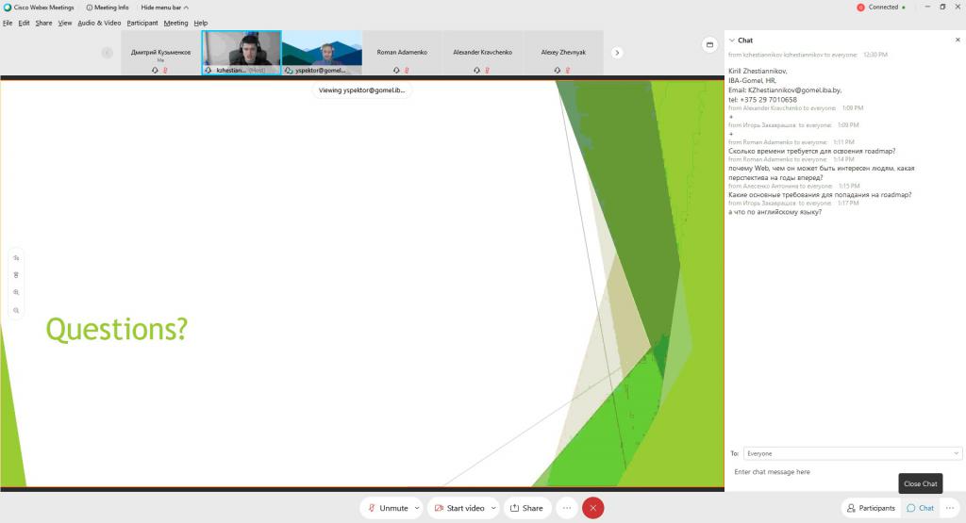966x523 pixels.
Task: Open panel options at bottom right corner
Action: tap(950, 508)
